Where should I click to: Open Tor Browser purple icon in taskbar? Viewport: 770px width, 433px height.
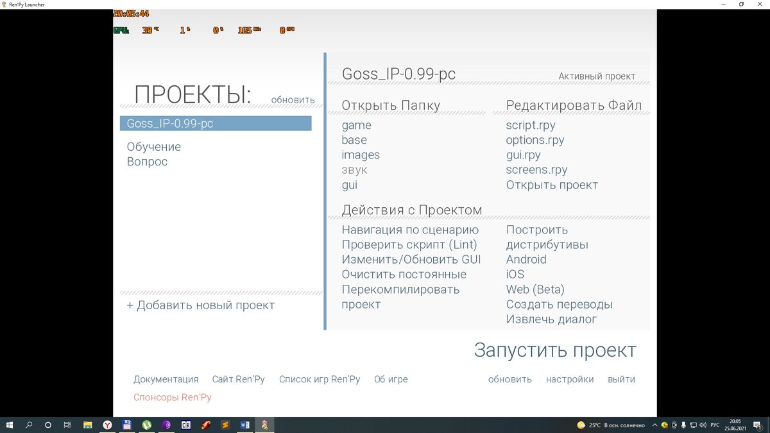click(x=166, y=425)
